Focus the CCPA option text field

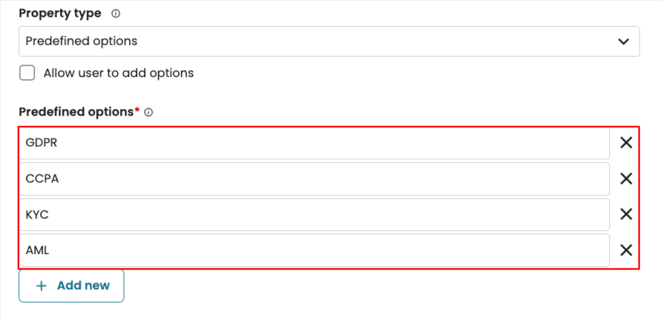tap(314, 179)
